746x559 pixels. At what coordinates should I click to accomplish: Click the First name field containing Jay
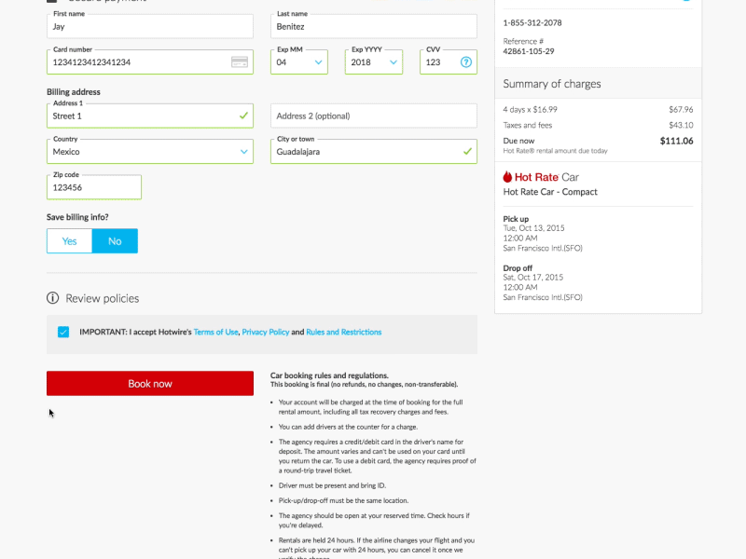150,26
